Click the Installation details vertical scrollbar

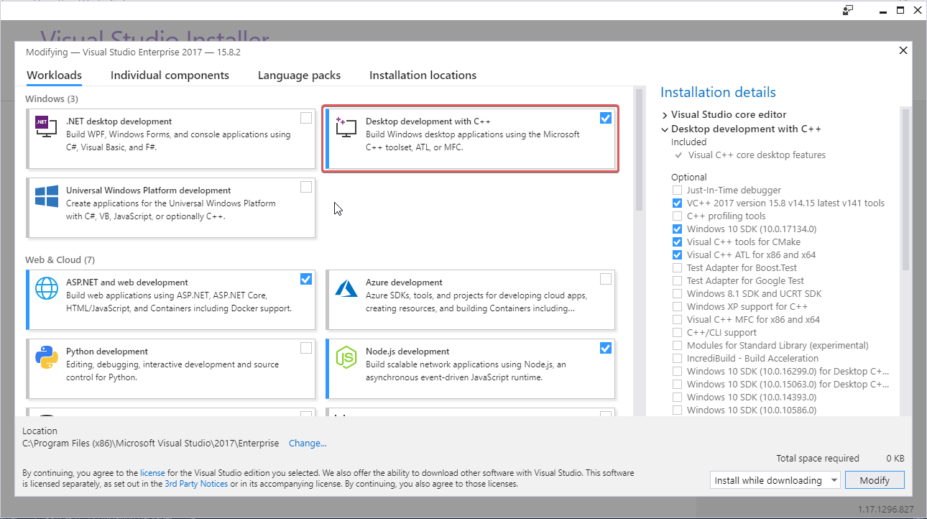pos(905,190)
